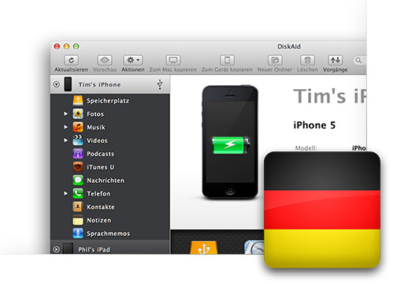This screenshot has width=397, height=284.
Task: Click the Aktualisieren refresh toolbar icon
Action: coord(71,60)
